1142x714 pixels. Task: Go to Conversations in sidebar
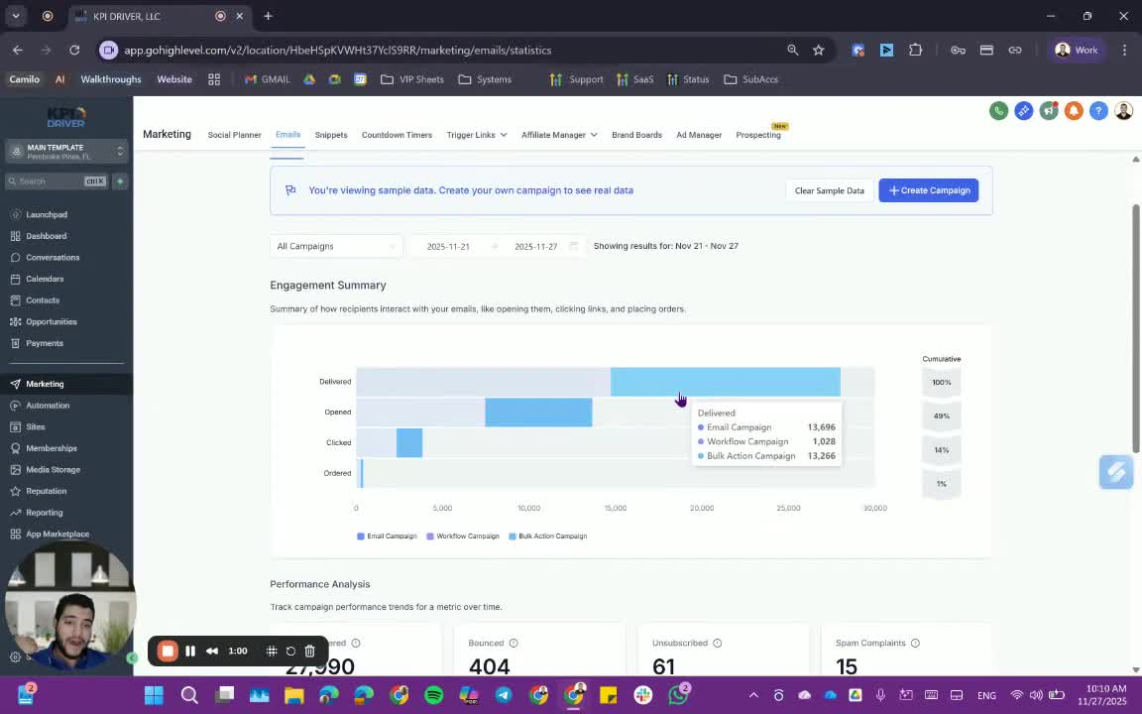(x=53, y=257)
